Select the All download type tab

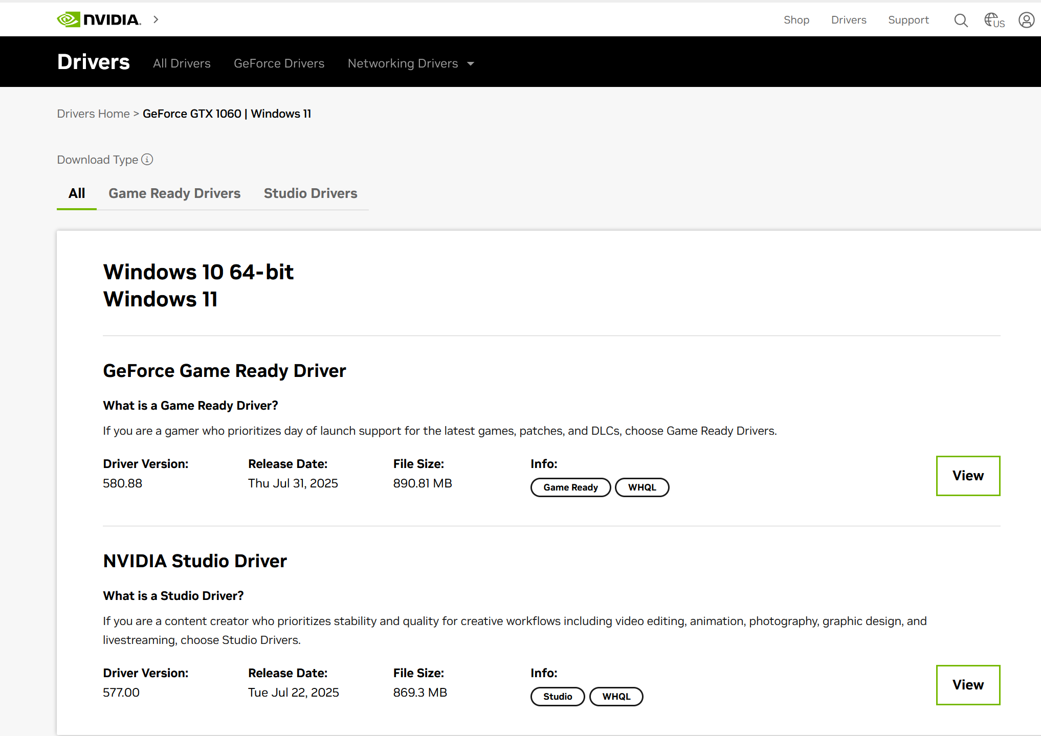tap(77, 193)
